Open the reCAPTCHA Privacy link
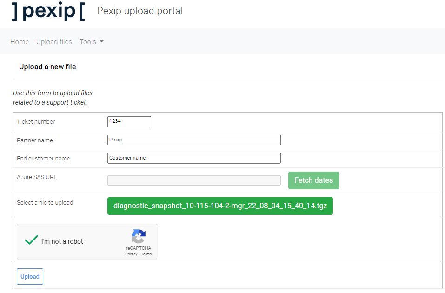This screenshot has width=445, height=293. click(132, 254)
